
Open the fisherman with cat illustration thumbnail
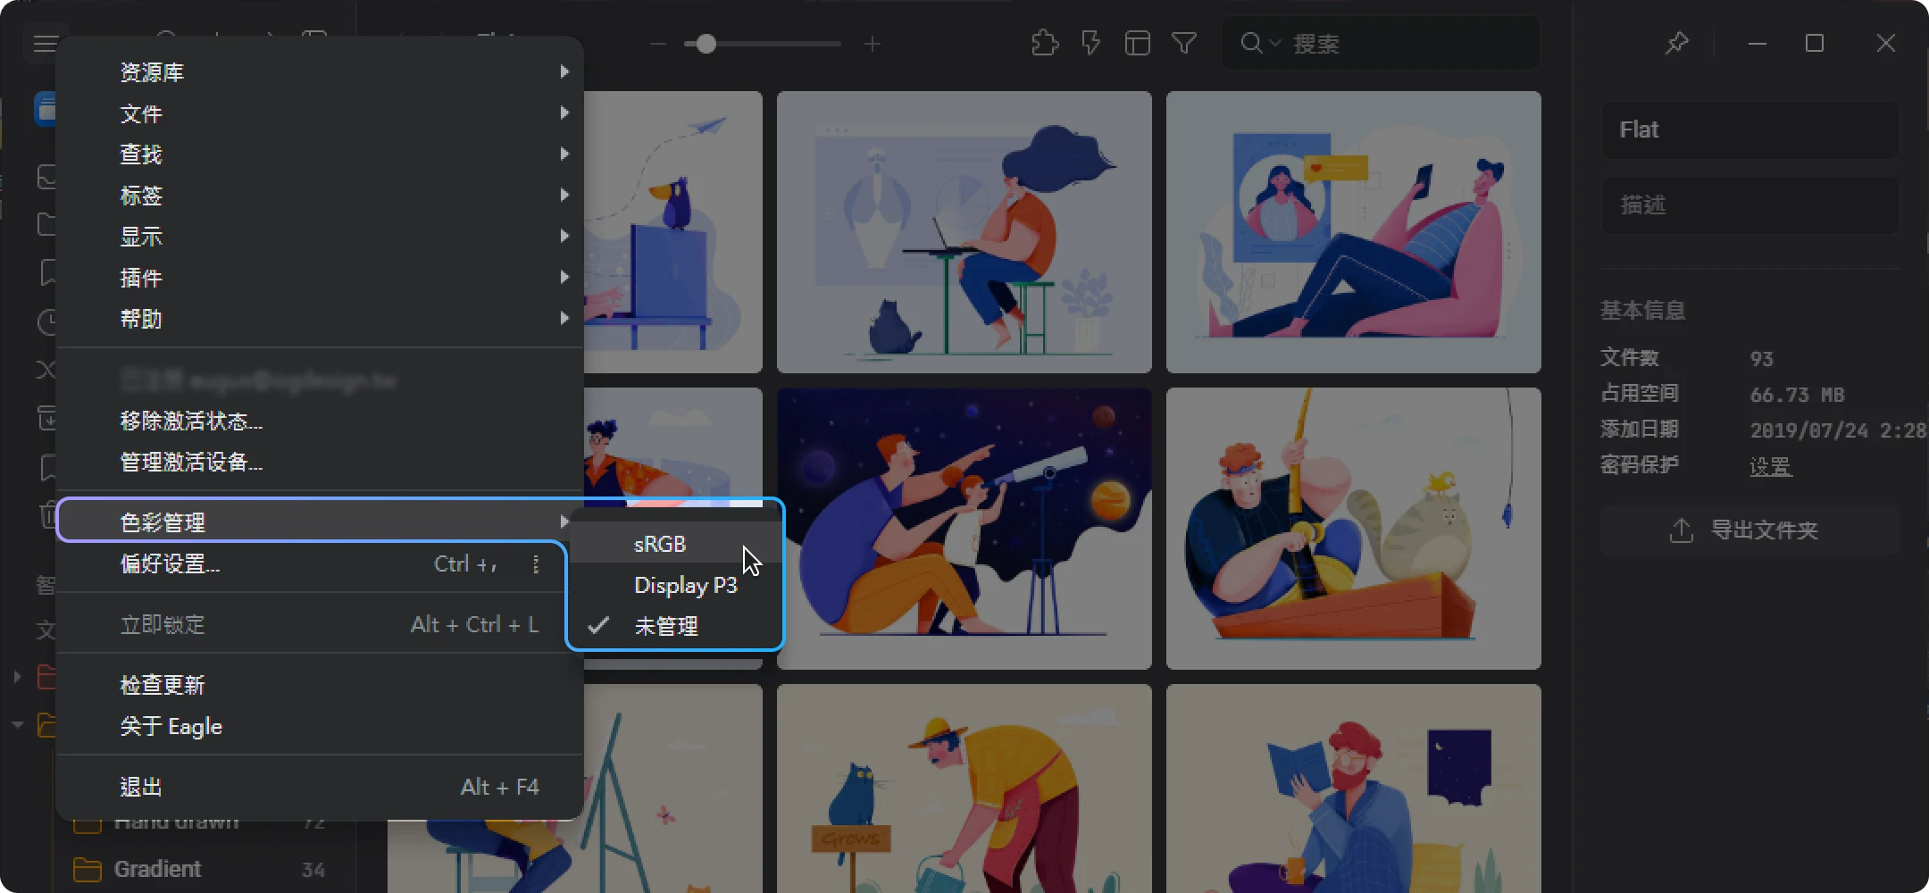click(1353, 528)
